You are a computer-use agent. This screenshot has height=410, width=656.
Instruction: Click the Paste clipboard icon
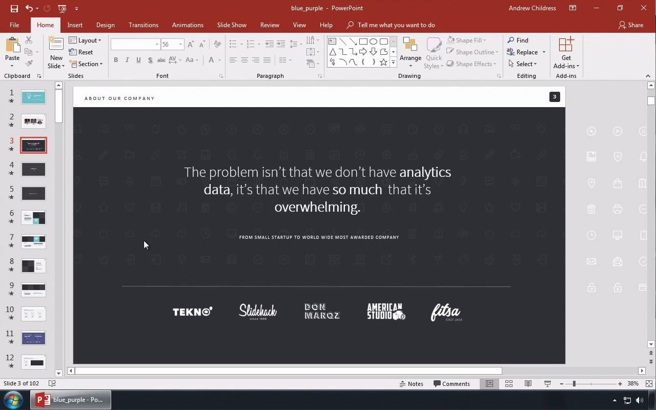[x=12, y=45]
